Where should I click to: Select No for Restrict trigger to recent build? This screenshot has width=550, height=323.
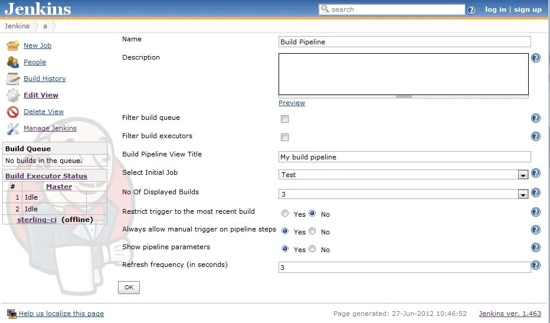pos(312,213)
